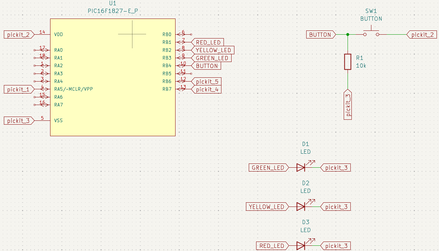Click the D2 reference text
This screenshot has height=251, width=439.
pyautogui.click(x=306, y=183)
